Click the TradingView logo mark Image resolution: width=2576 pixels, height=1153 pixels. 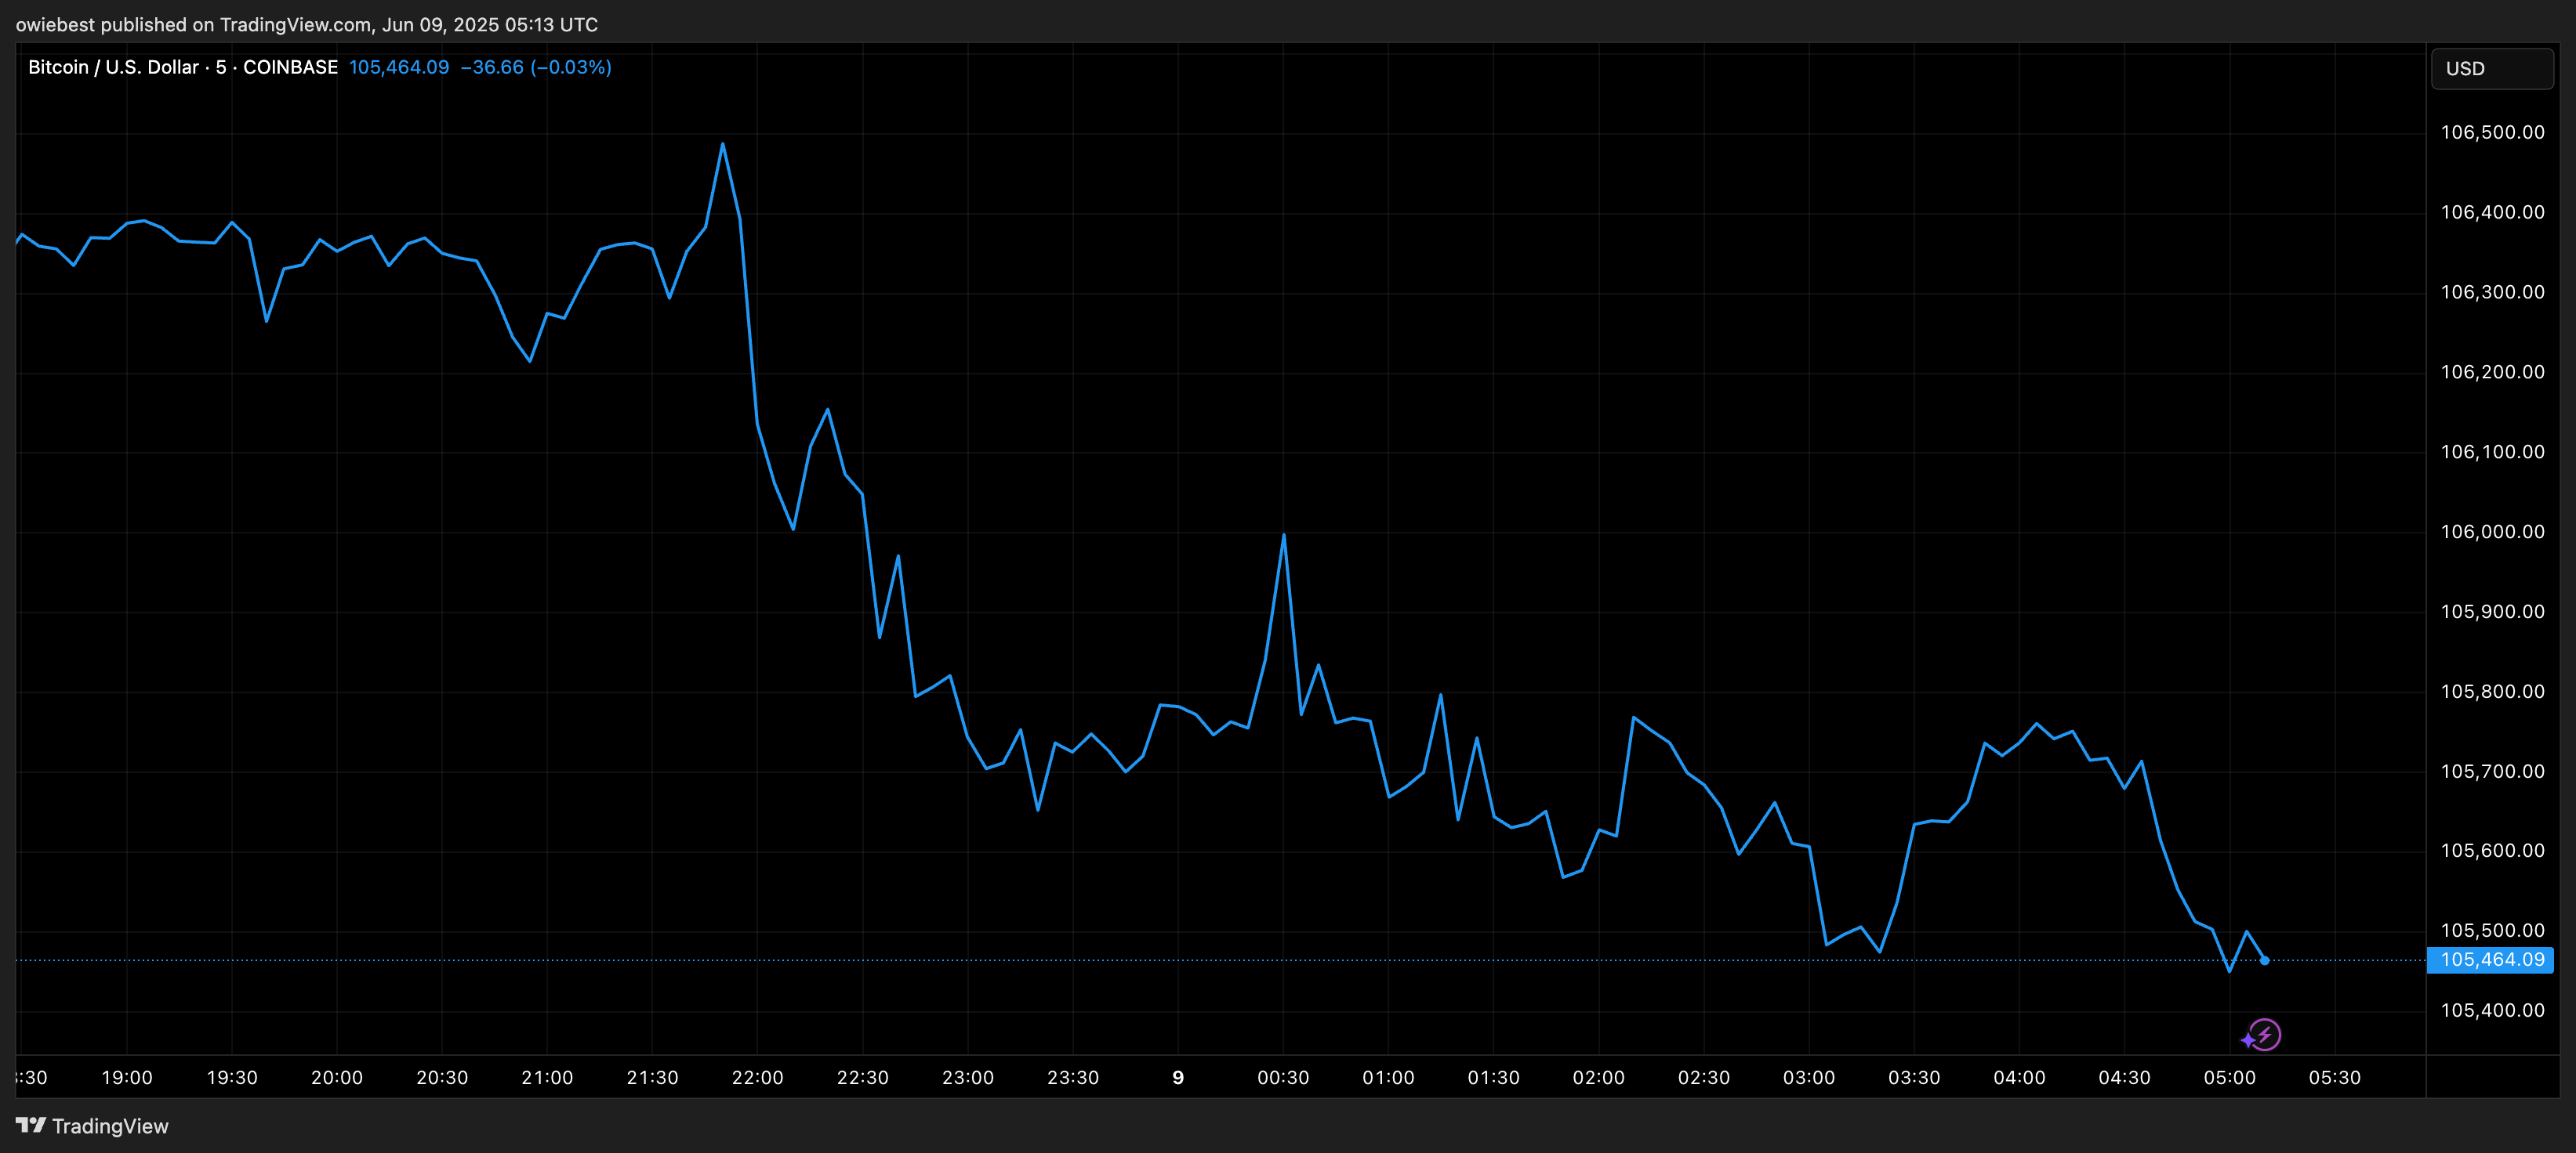[x=31, y=1125]
